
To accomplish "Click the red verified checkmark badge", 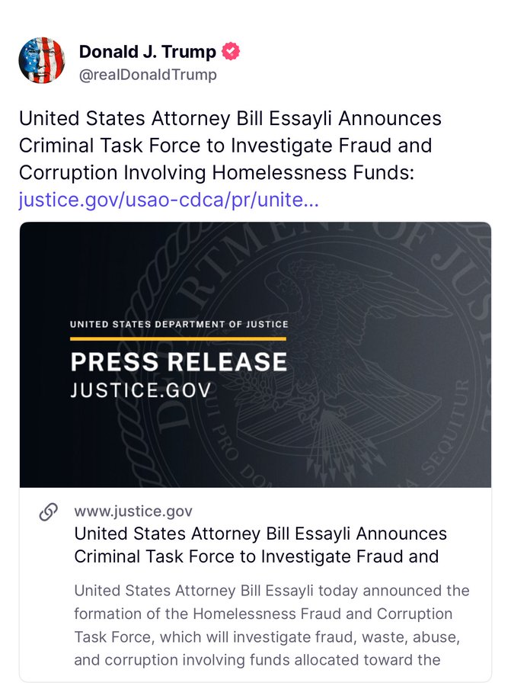I will click(230, 51).
